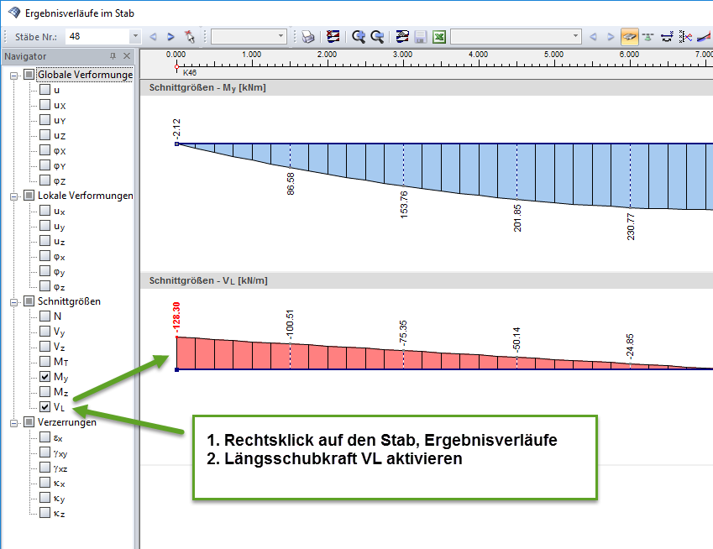This screenshot has width=713, height=549.
Task: Click right arrow after the wide combo box
Action: tap(611, 37)
